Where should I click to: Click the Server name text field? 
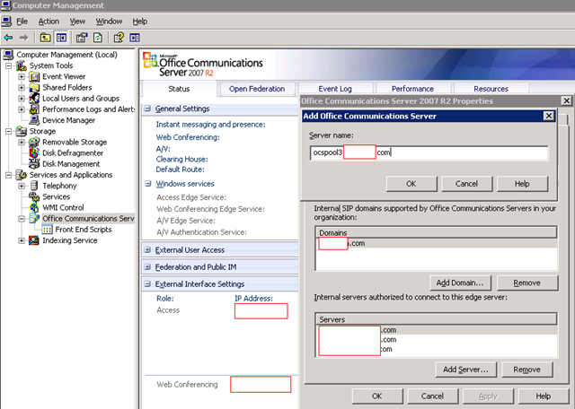tap(428, 152)
